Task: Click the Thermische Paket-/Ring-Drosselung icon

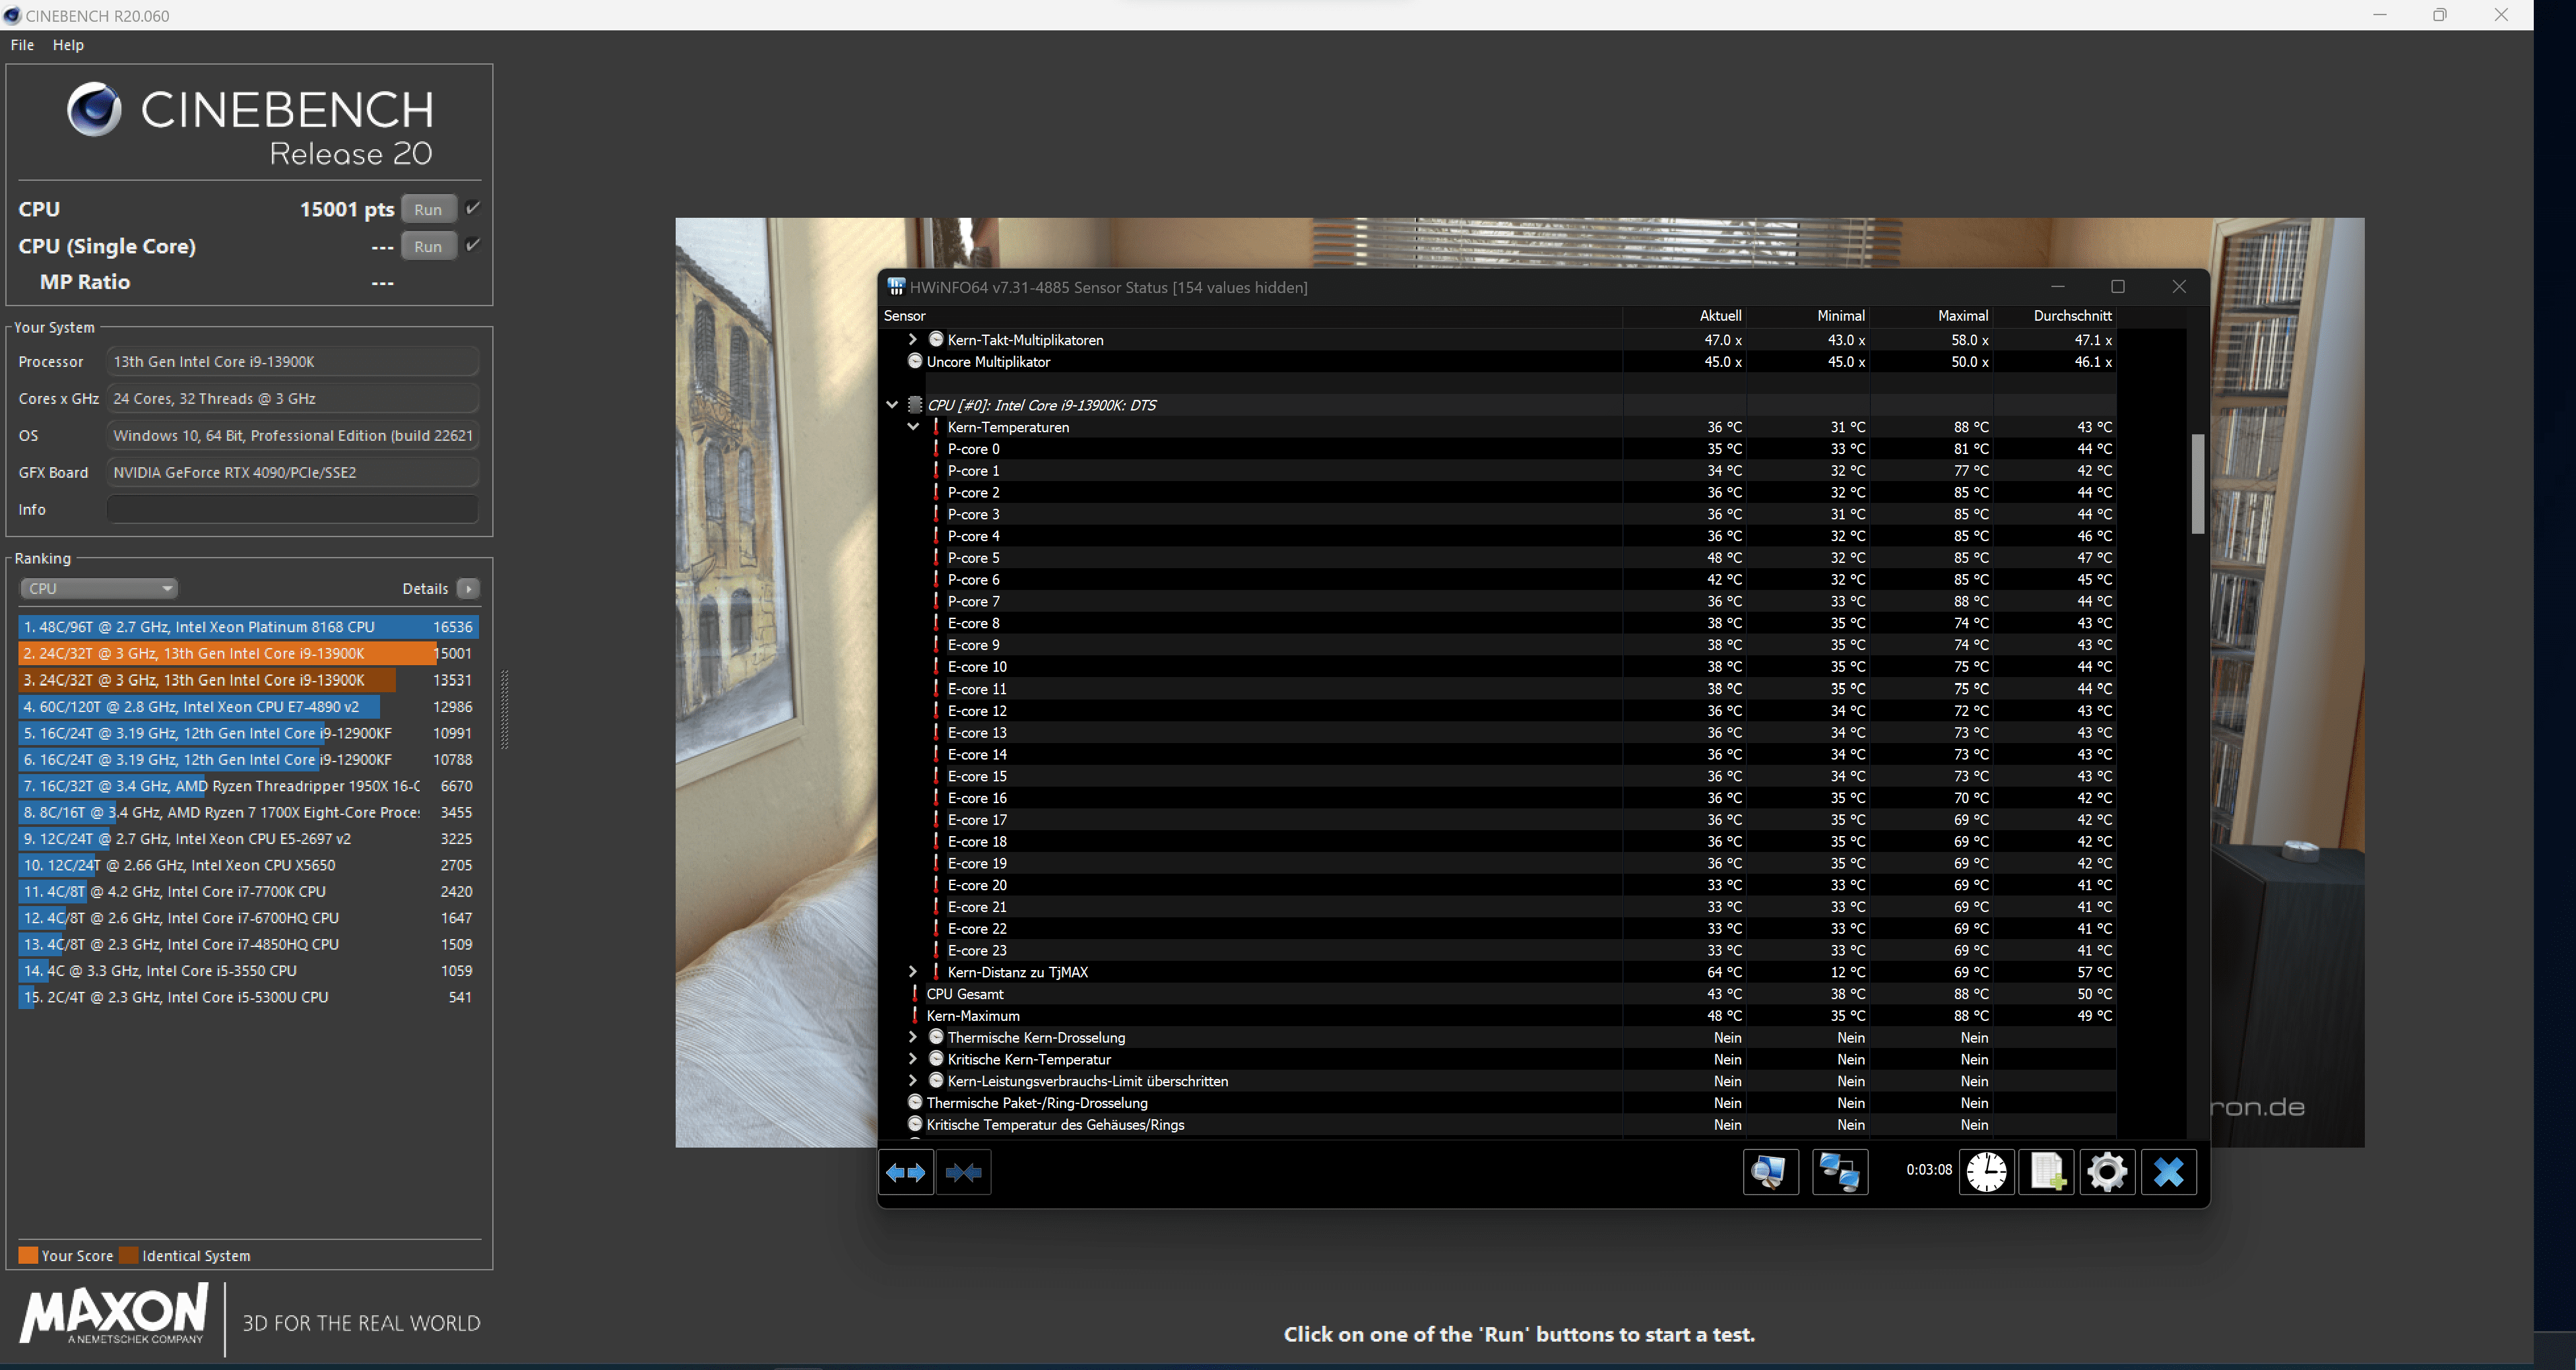Action: pos(915,1103)
